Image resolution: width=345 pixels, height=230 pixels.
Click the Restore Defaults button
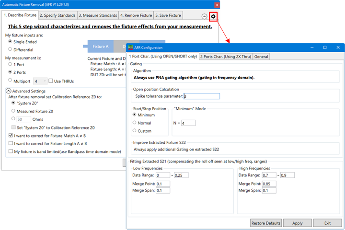click(x=265, y=223)
